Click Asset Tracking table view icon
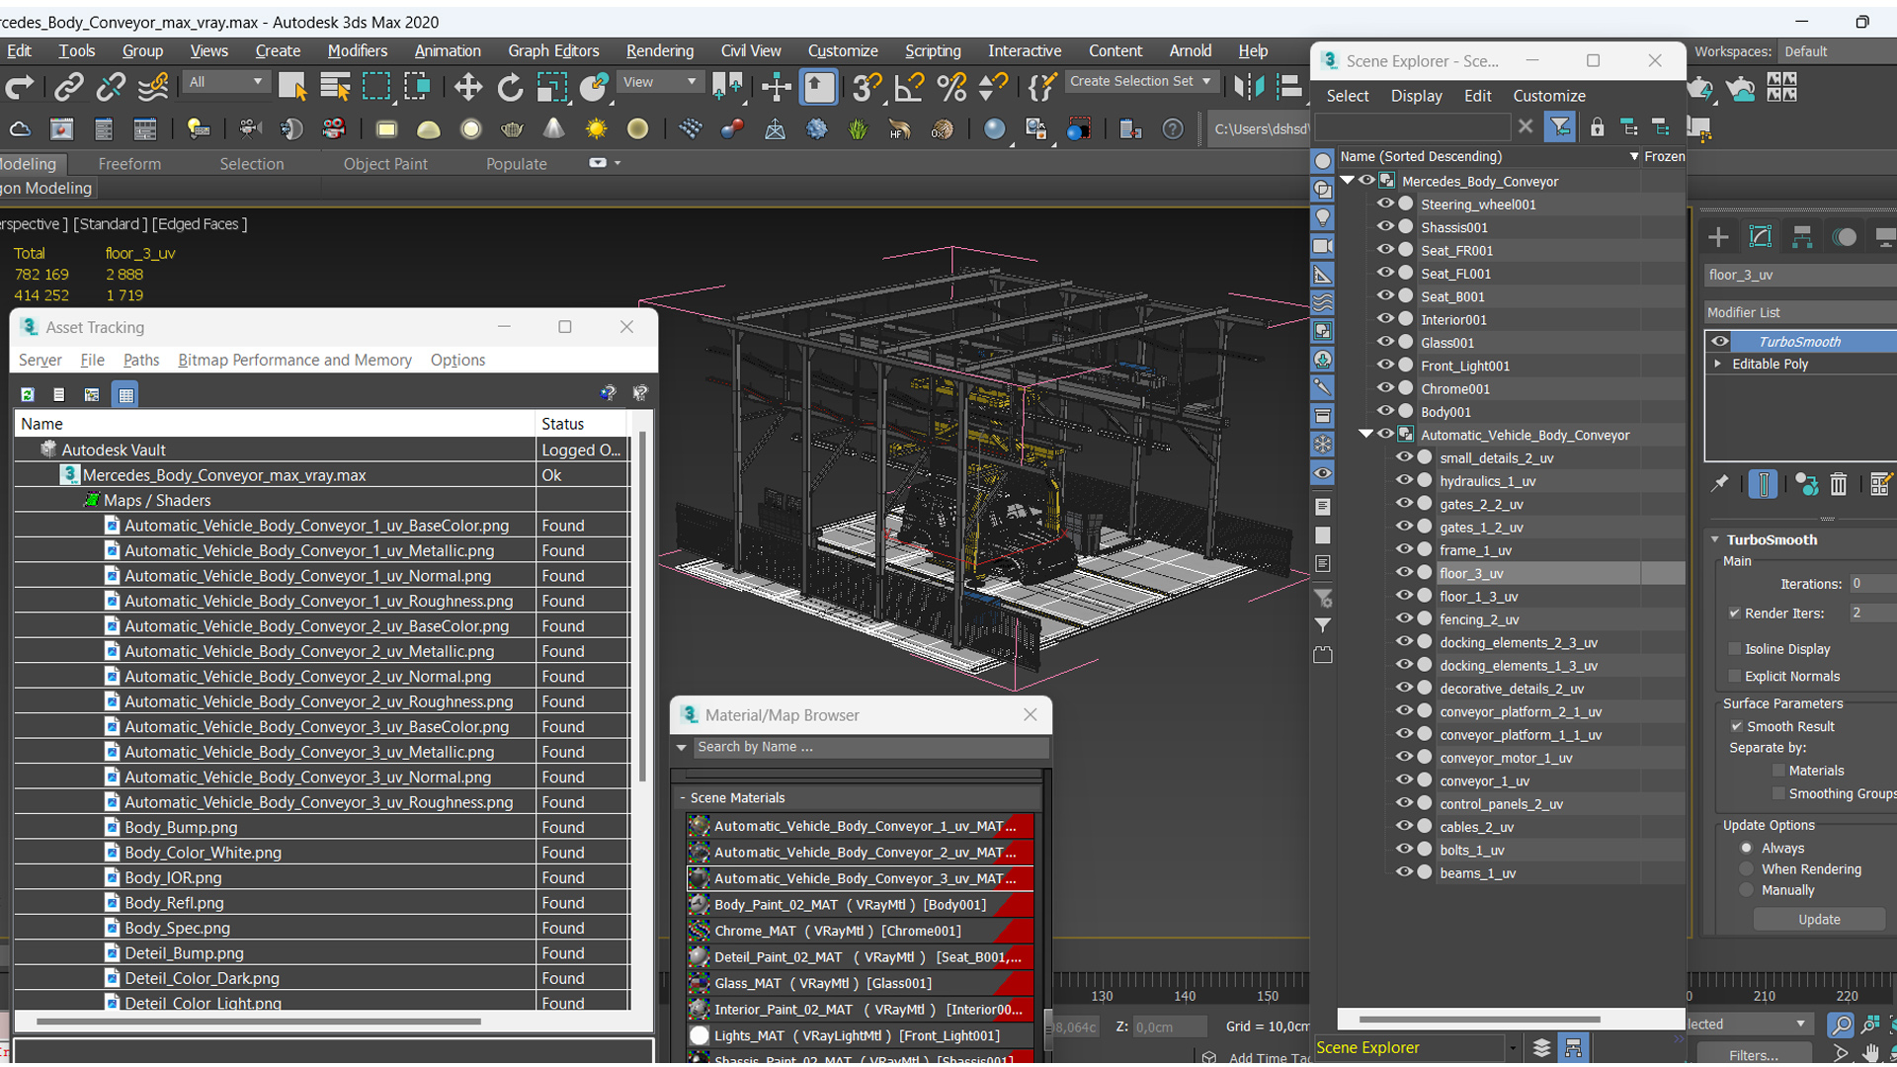This screenshot has height=1067, width=1897. click(125, 394)
